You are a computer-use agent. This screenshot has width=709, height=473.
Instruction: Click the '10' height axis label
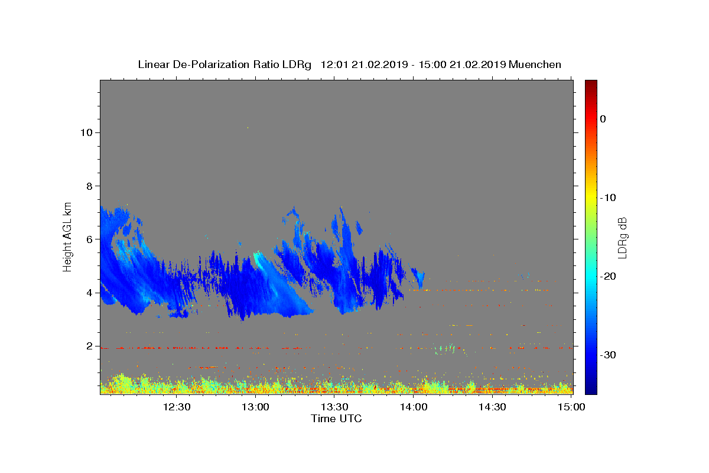coord(86,132)
